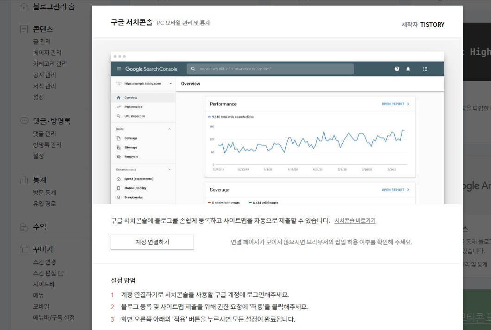This screenshot has width=491, height=330.
Task: Click the layout icon beside 꾸미기
Action: click(x=24, y=249)
